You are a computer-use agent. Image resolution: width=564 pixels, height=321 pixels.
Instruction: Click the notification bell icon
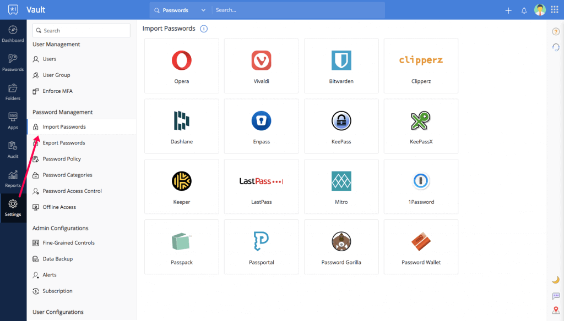point(524,10)
